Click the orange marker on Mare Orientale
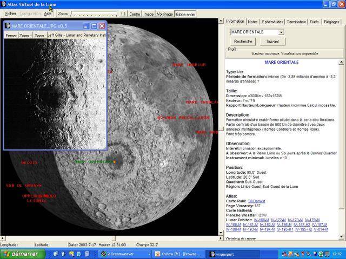The image size is (346, 259). click(x=115, y=162)
